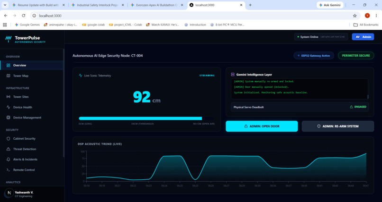Click the localhost:3000 address bar
382x202 pixels.
coord(195,16)
